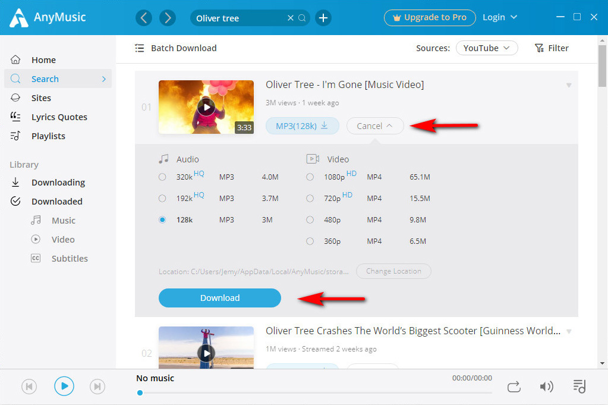
Task: Click the MP3(128k) quick download button
Action: (303, 126)
